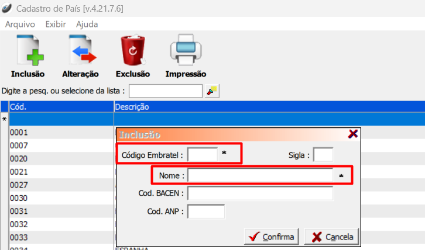Close the Inclusão dialog with X
Image resolution: width=425 pixels, height=250 pixels.
pyautogui.click(x=353, y=134)
